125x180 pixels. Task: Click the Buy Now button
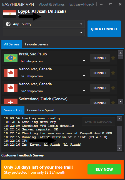point(104,169)
